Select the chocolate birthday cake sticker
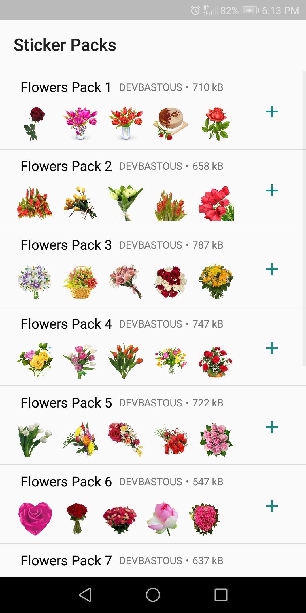The height and width of the screenshot is (613, 306). pyautogui.click(x=171, y=124)
